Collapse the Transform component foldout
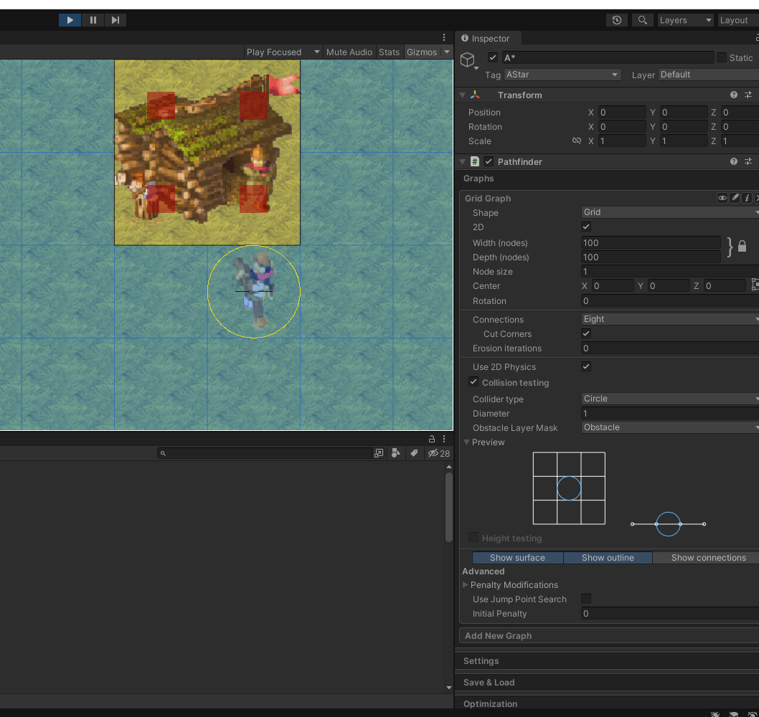 (462, 95)
